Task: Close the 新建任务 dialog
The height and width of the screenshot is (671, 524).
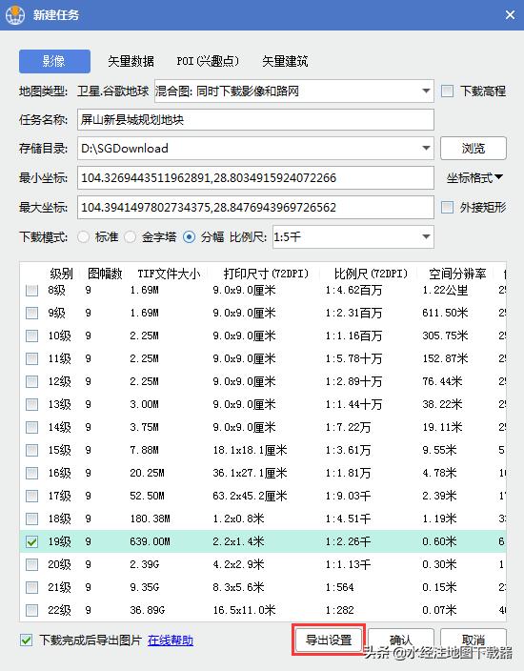Action: (510, 15)
